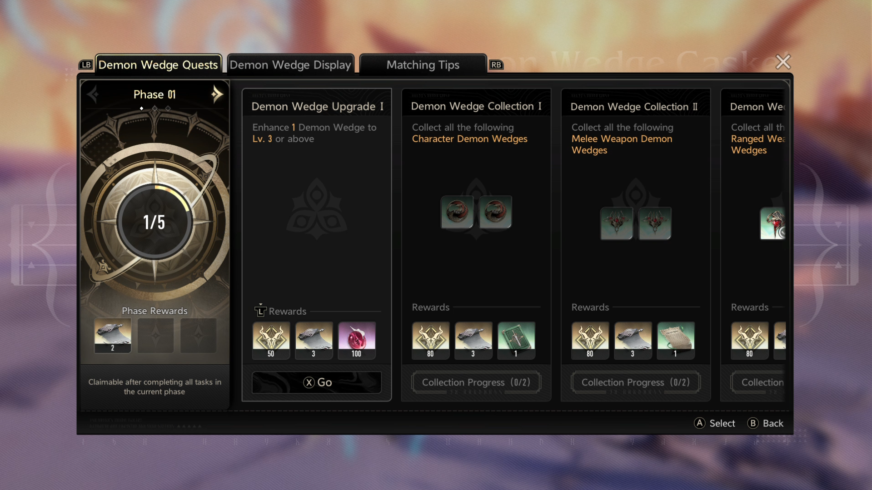Go to next phase with right arrow

pos(217,94)
